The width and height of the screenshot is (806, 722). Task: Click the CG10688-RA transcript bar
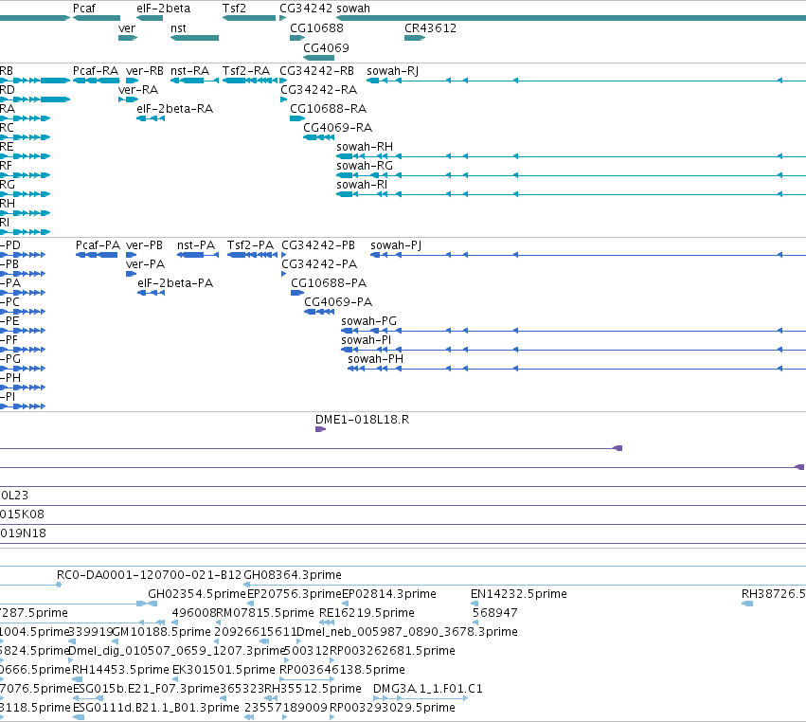coord(297,118)
